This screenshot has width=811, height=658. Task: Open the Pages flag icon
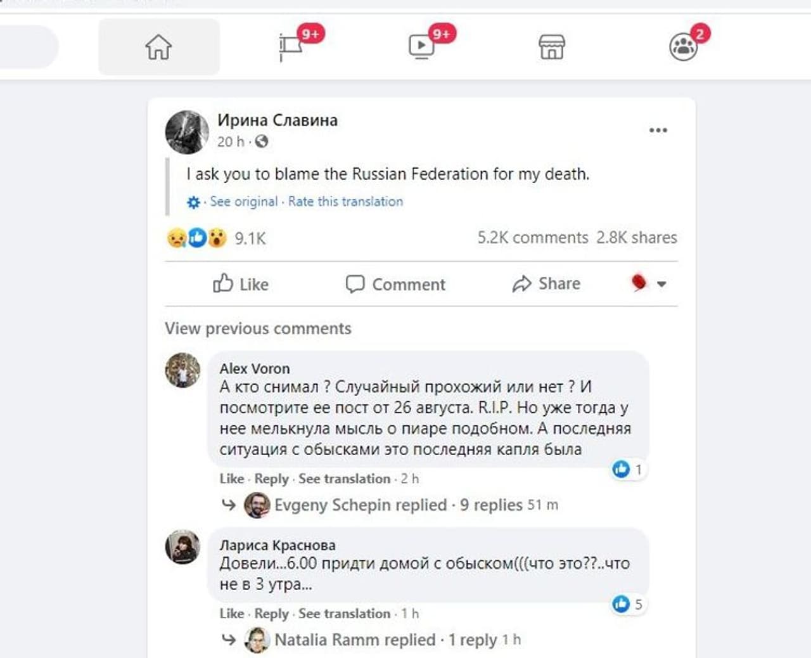click(x=291, y=47)
